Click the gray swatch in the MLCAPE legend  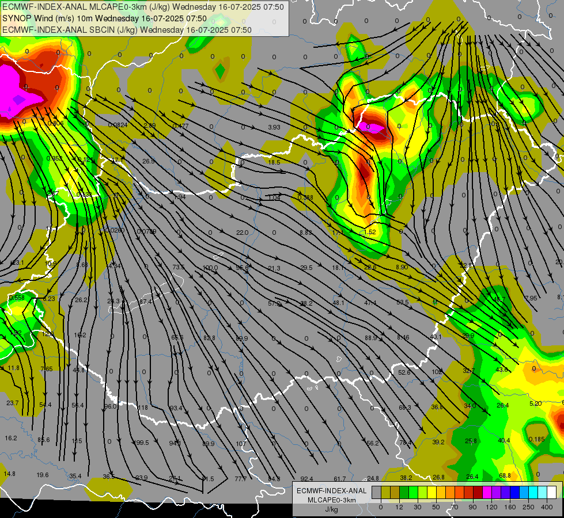coord(377,492)
